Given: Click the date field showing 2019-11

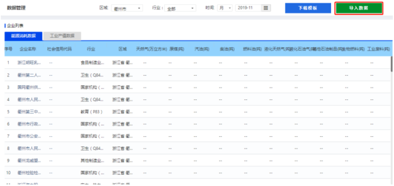Looking at the screenshot, I should point(248,8).
